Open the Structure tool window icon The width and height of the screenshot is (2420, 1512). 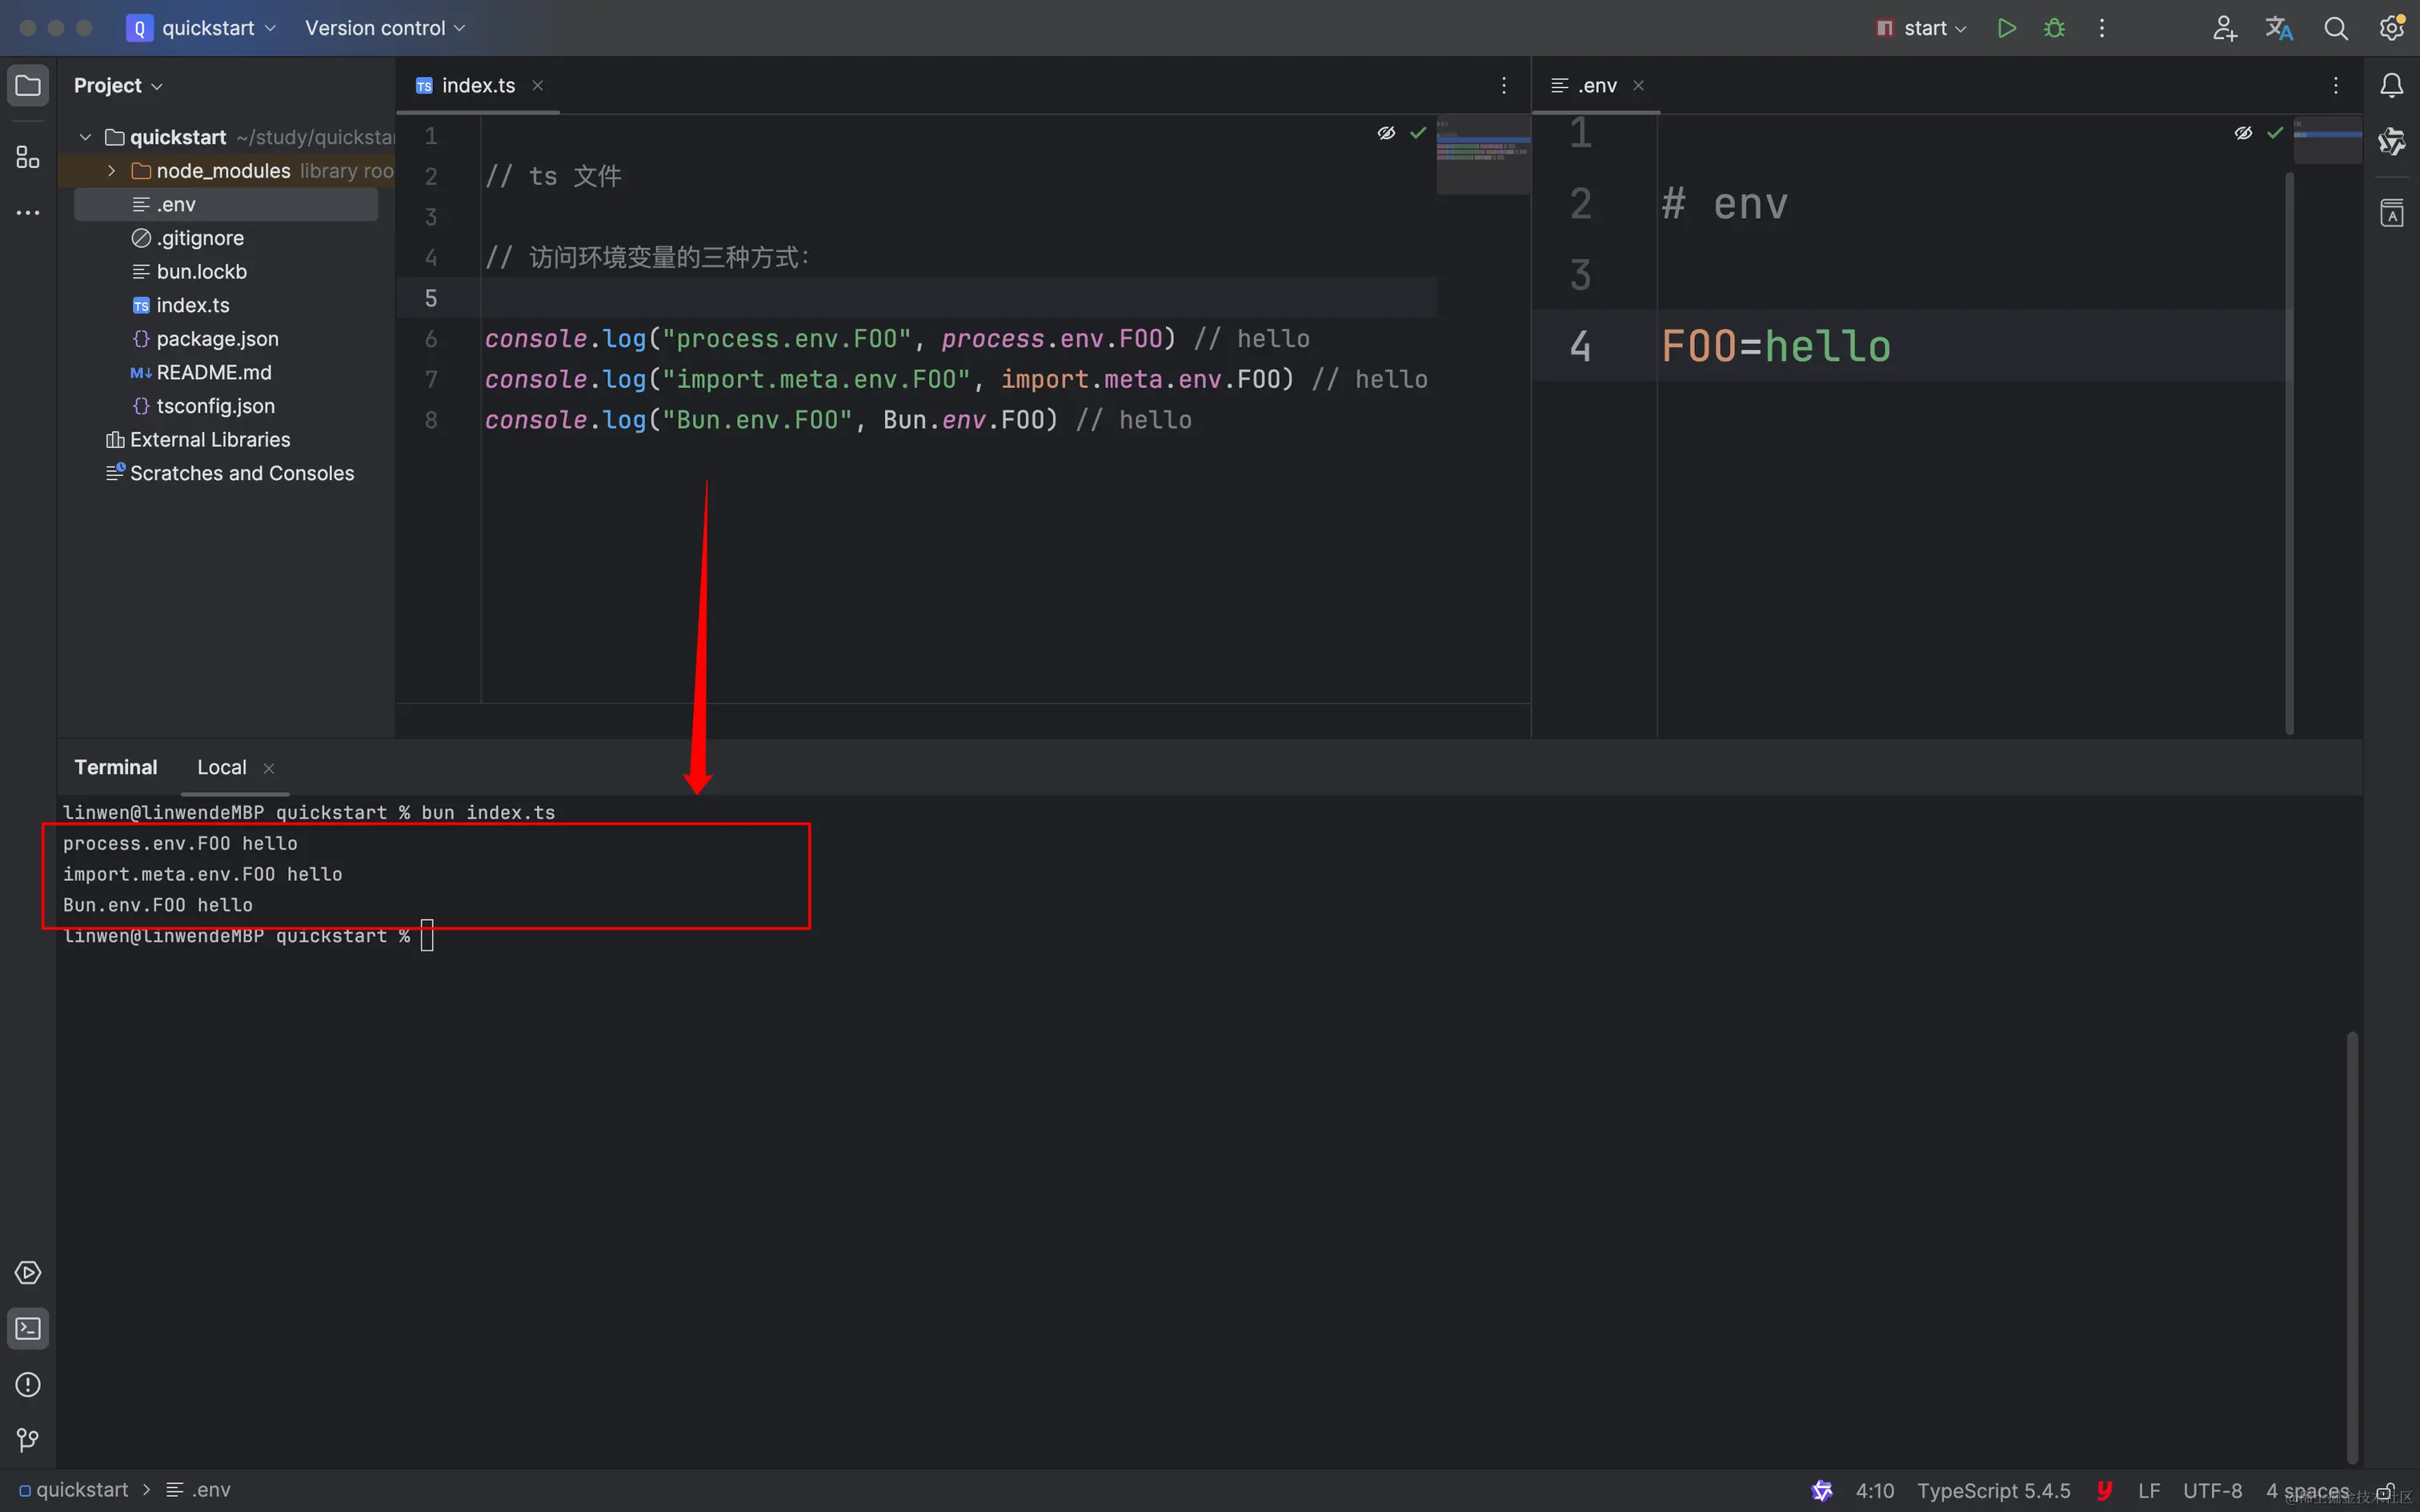(28, 157)
